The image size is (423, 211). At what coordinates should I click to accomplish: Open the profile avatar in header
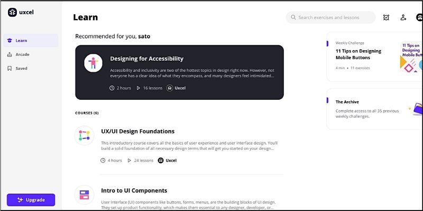click(x=419, y=17)
